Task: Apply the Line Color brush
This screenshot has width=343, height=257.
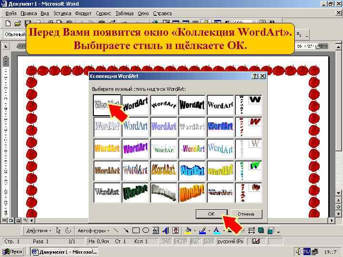Action: point(202,230)
